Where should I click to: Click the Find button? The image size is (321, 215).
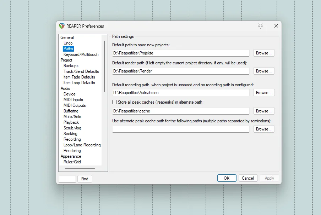coord(85,179)
